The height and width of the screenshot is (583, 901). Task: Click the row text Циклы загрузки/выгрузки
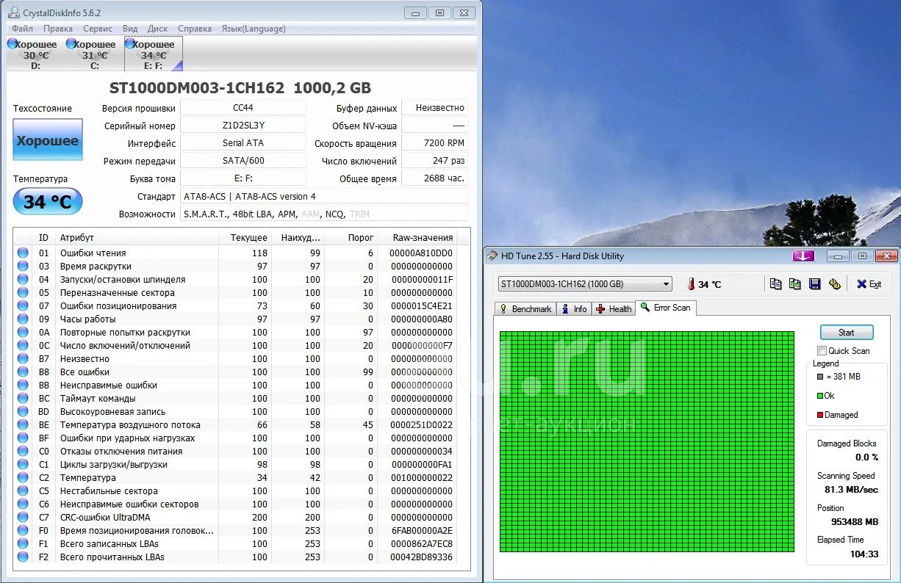(114, 465)
